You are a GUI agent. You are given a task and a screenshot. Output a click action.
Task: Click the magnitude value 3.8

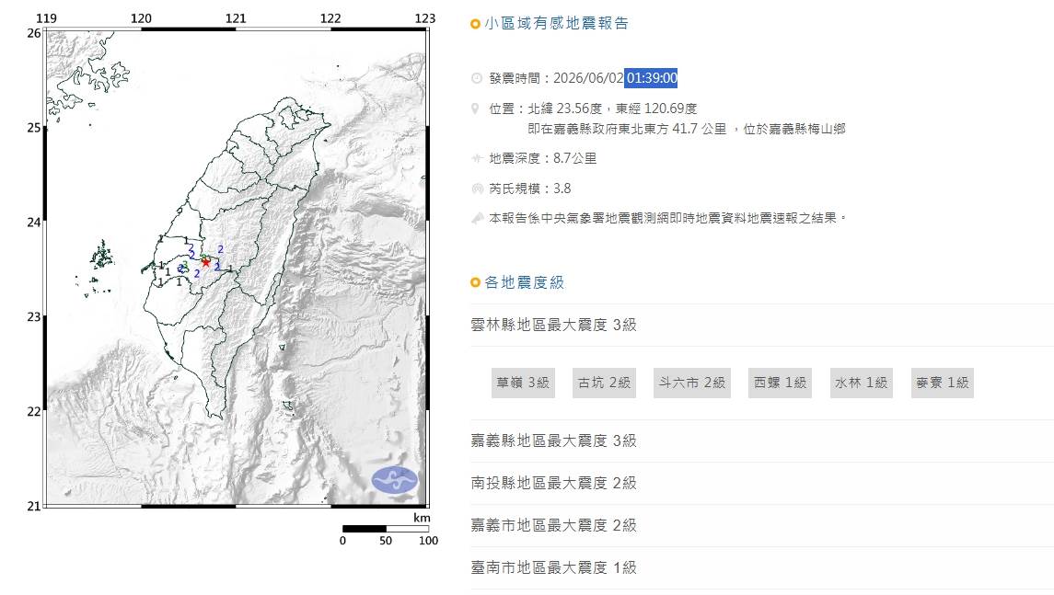pyautogui.click(x=562, y=189)
